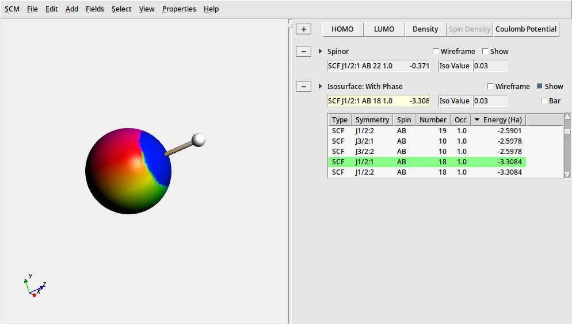Enable Wireframe for the Spinor
The width and height of the screenshot is (572, 324).
(x=436, y=52)
